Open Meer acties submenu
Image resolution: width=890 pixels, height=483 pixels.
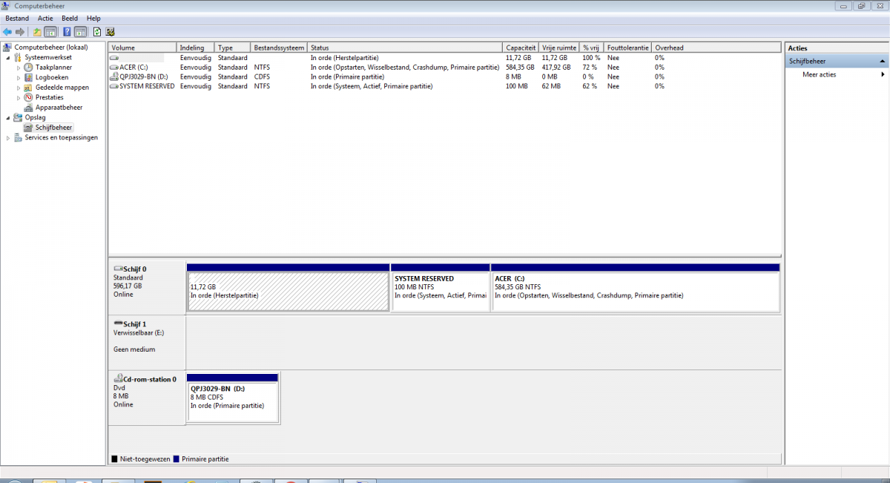tap(819, 75)
